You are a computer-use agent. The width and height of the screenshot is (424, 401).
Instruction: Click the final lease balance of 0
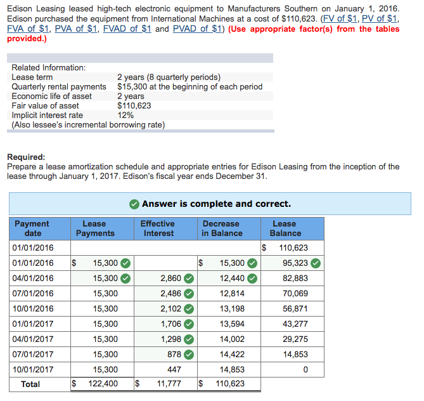pos(293,369)
